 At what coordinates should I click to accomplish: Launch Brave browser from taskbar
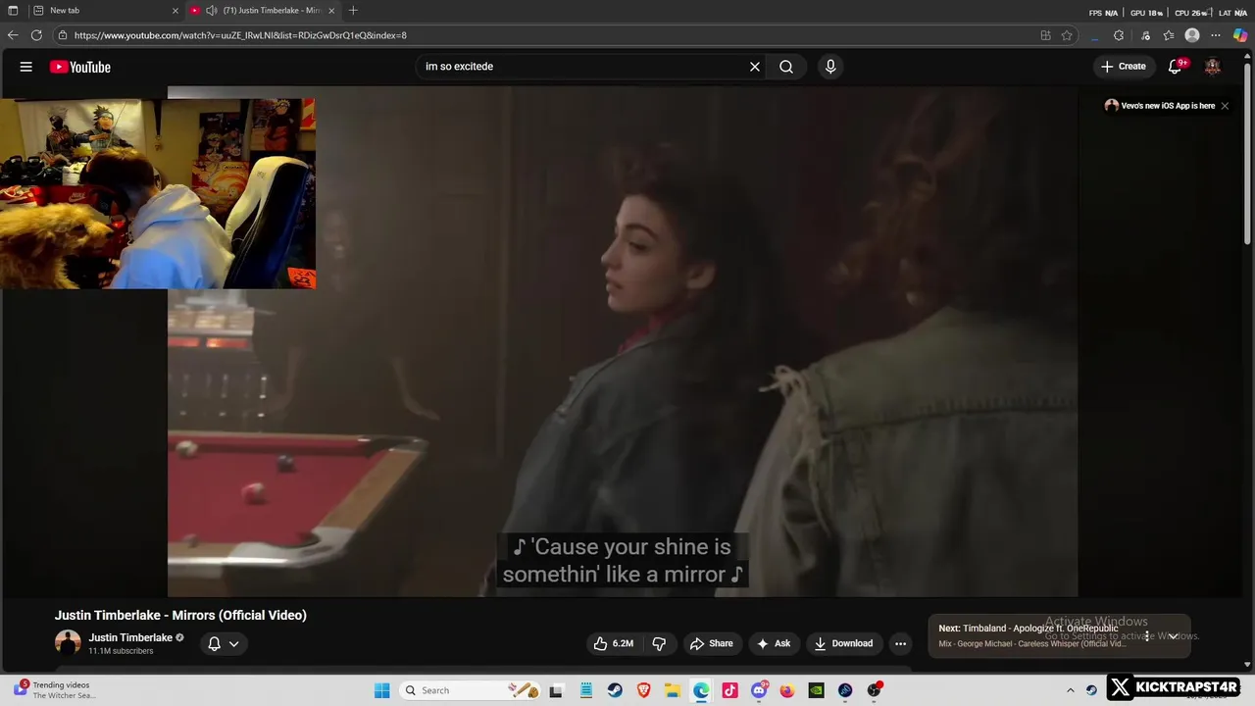click(643, 690)
